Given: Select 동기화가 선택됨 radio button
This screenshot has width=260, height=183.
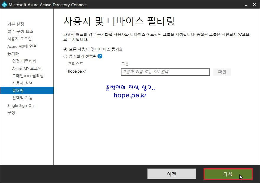Looking at the screenshot, I should [65, 56].
